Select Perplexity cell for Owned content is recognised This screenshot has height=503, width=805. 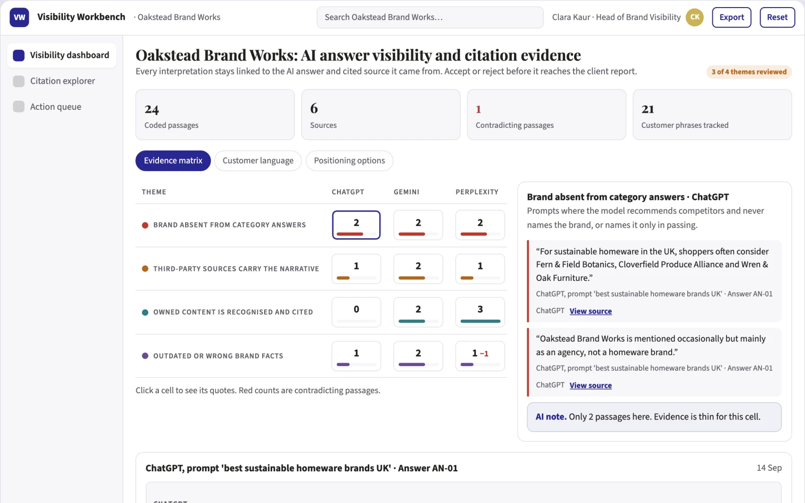480,312
